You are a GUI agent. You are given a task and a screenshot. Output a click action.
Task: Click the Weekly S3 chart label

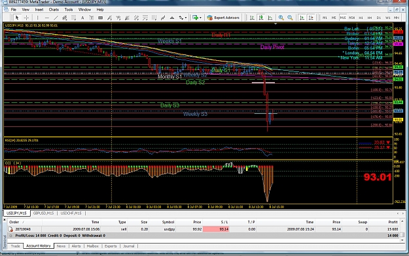[x=195, y=114]
